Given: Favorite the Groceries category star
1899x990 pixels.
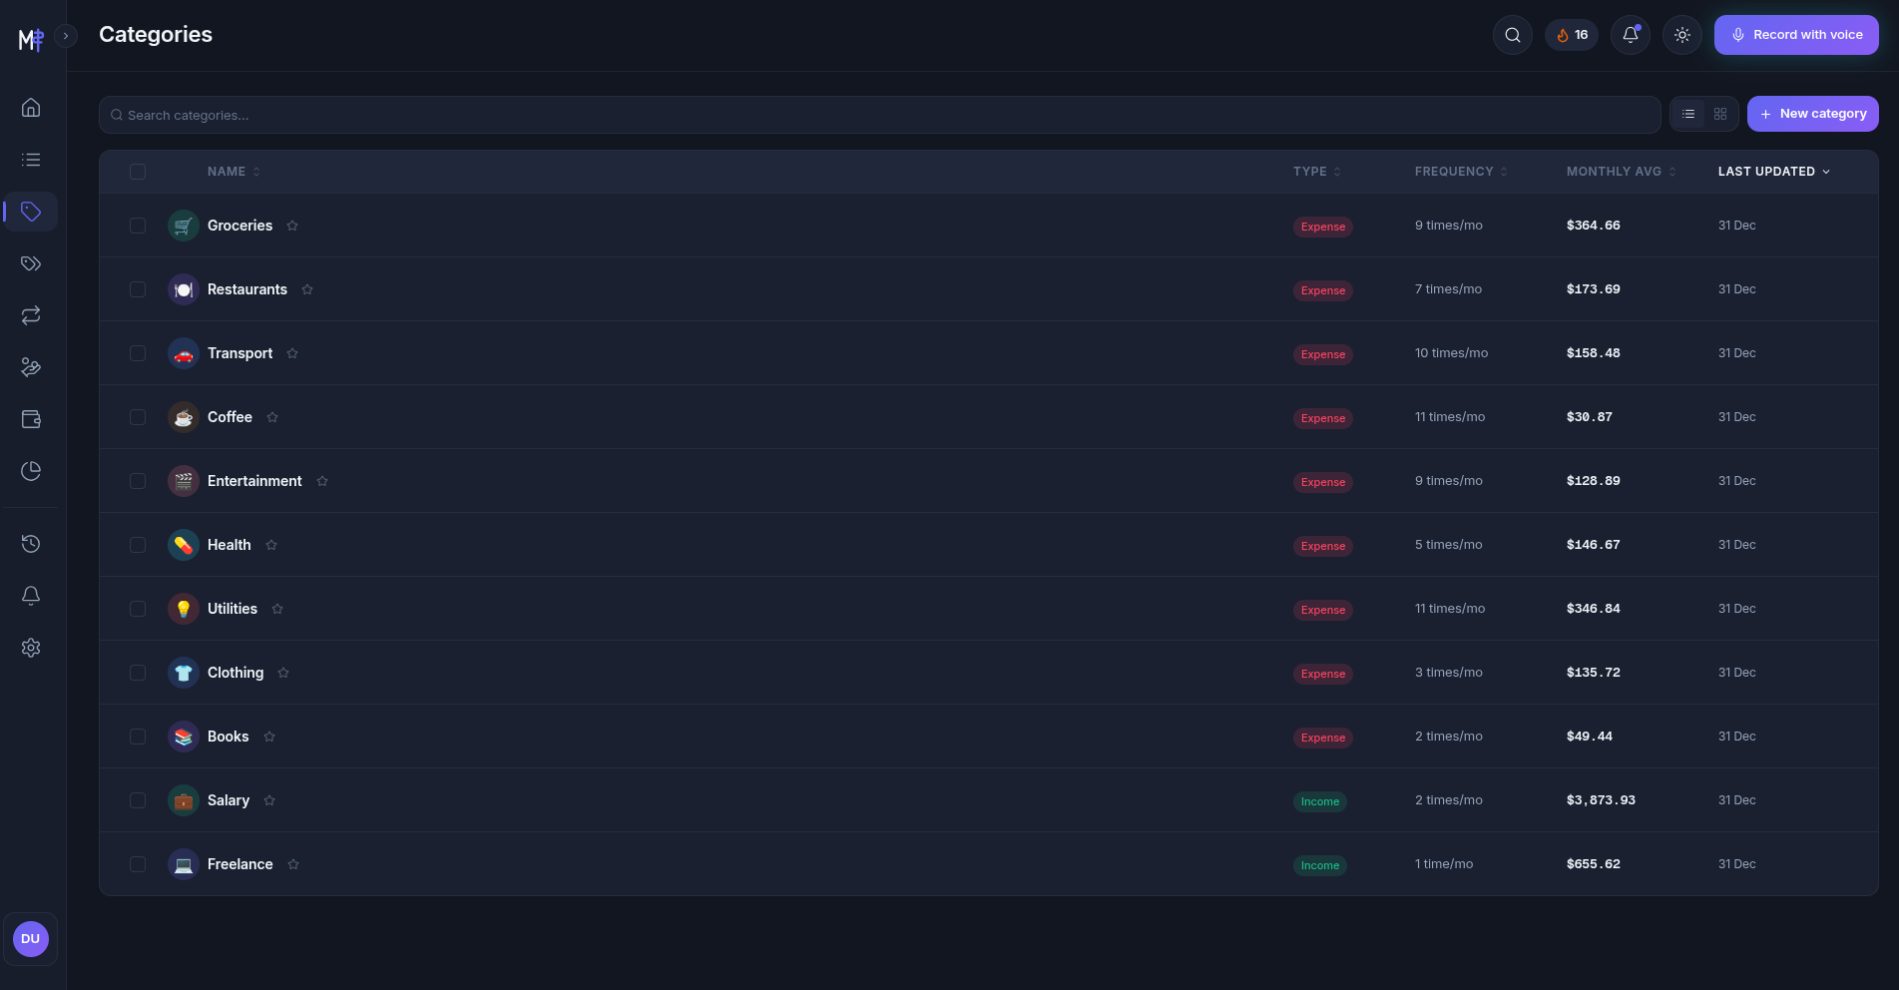Looking at the screenshot, I should (x=292, y=226).
